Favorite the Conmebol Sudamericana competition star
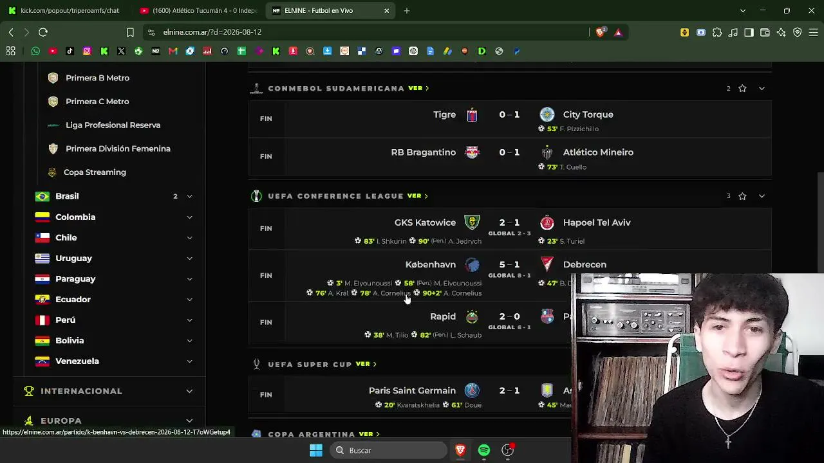The width and height of the screenshot is (824, 463). pos(742,88)
